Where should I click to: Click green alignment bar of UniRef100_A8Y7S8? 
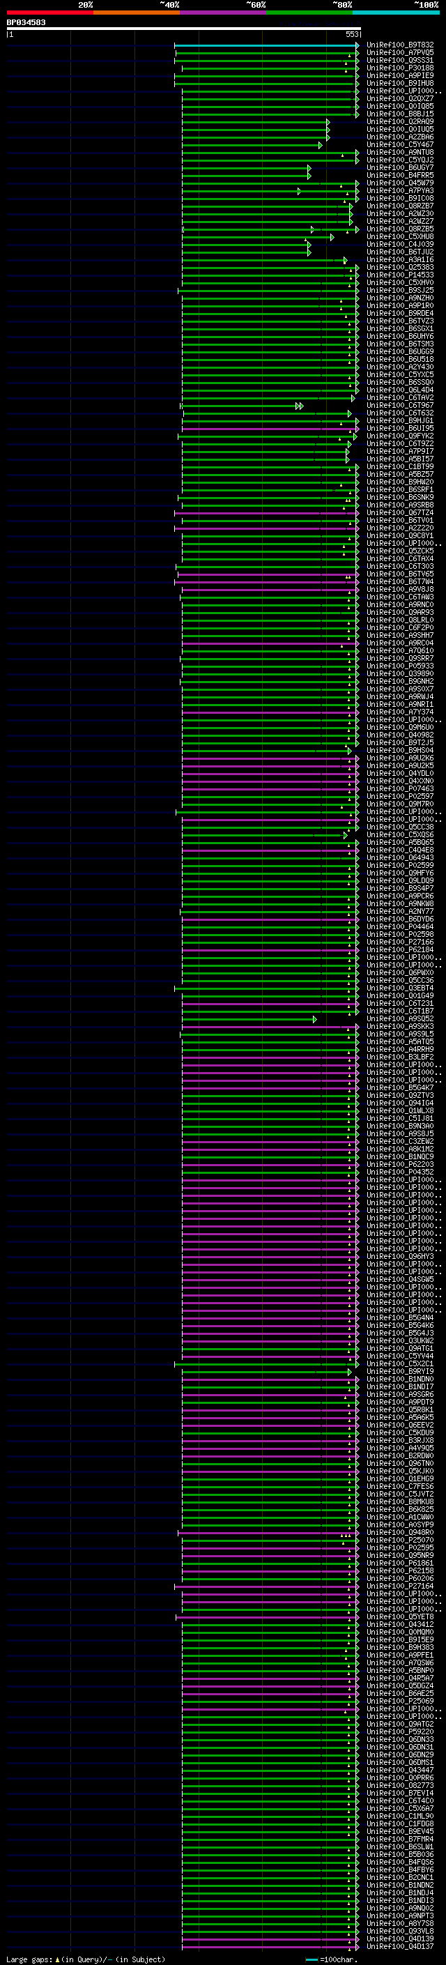point(270,1925)
